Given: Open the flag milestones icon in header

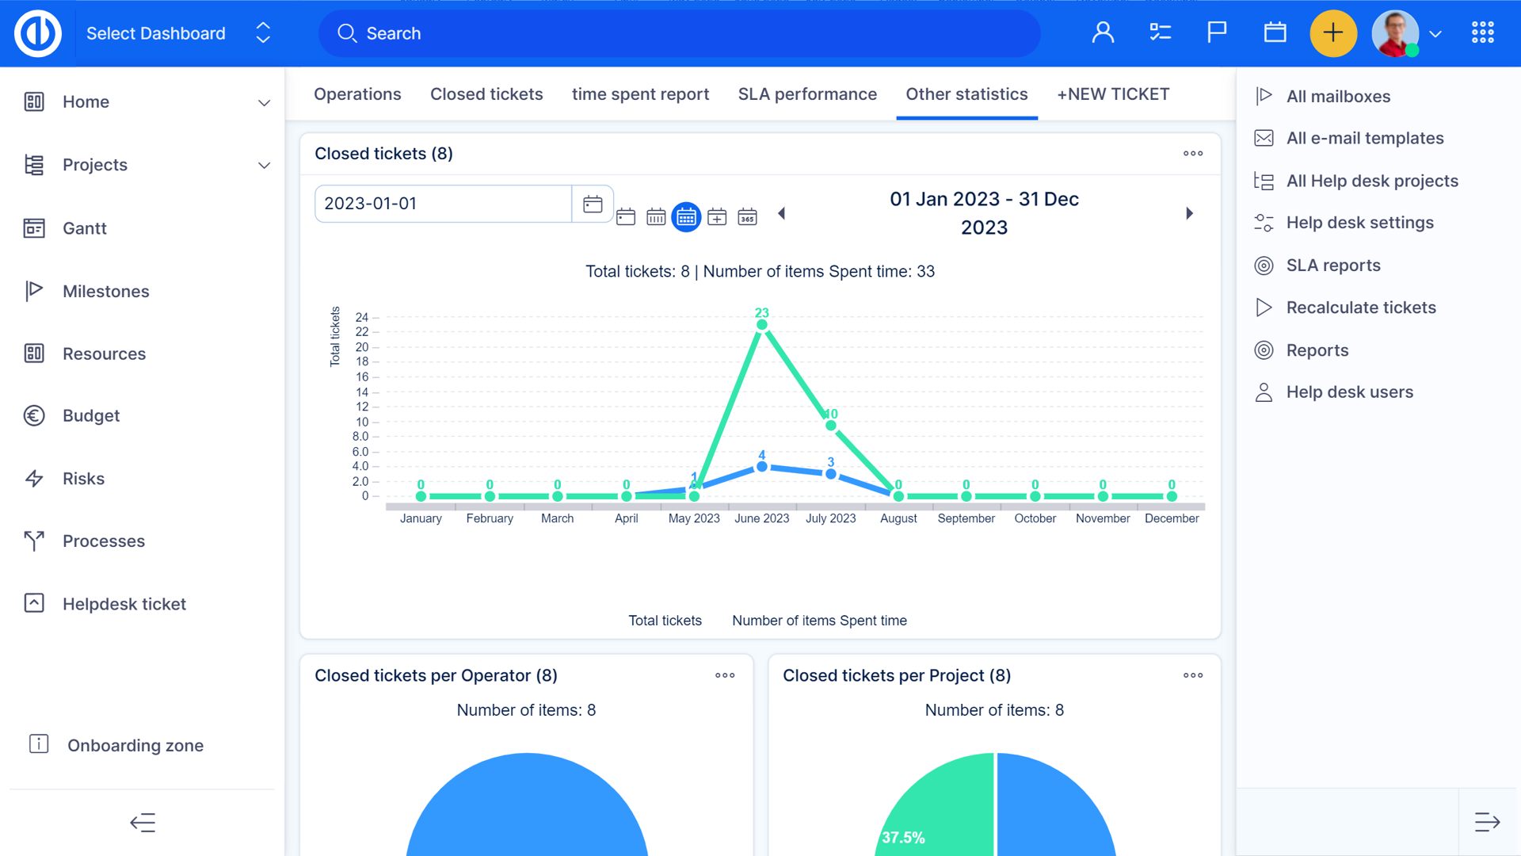Looking at the screenshot, I should (x=1217, y=33).
